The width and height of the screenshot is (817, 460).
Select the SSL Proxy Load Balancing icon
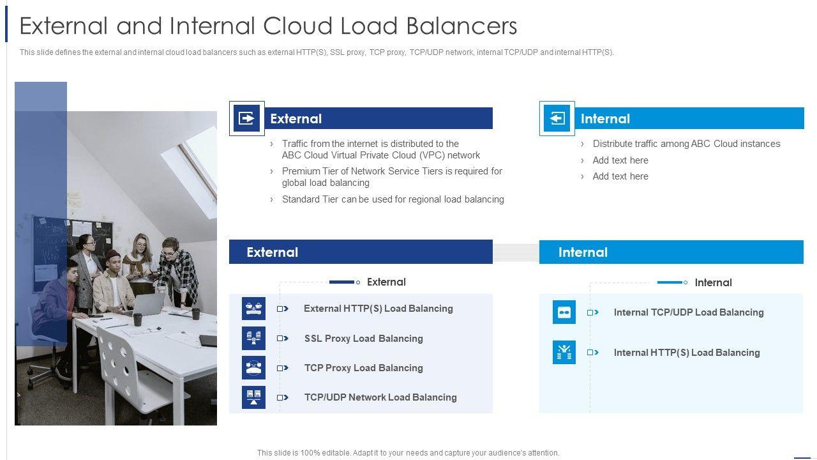point(253,338)
